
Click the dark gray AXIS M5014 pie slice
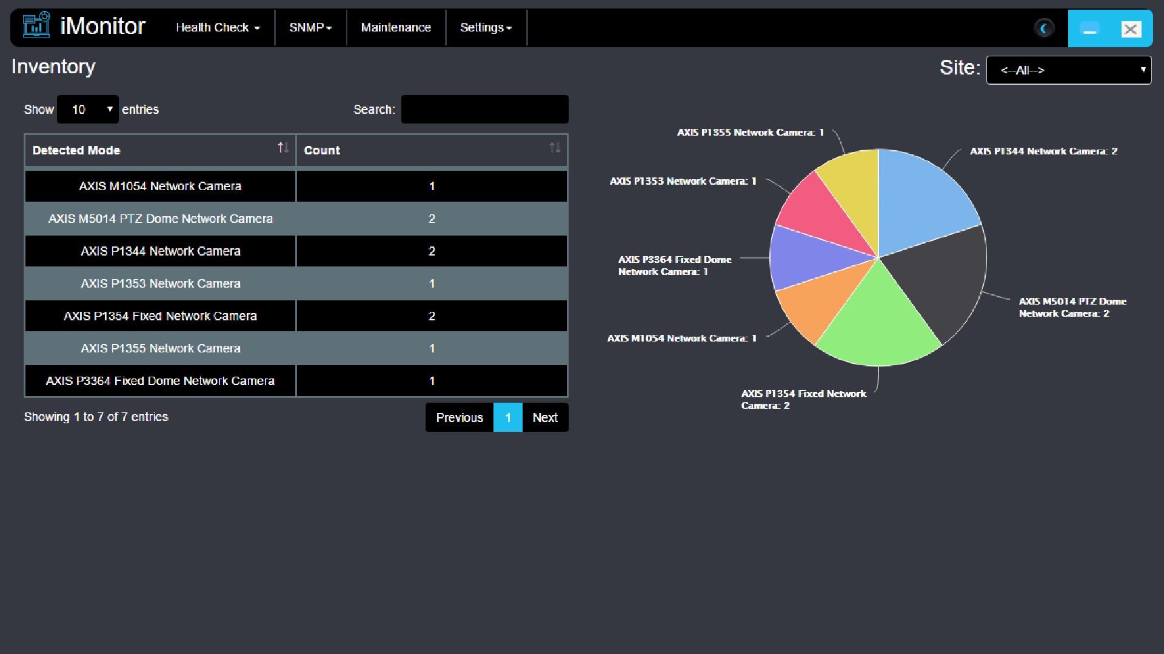943,279
